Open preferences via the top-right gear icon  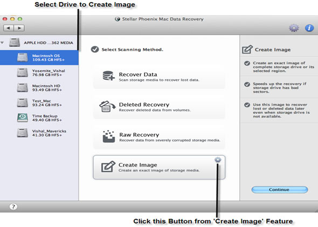294,28
